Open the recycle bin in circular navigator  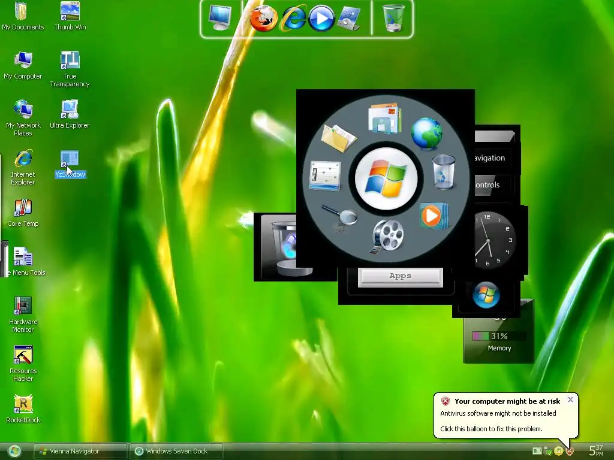click(x=444, y=172)
